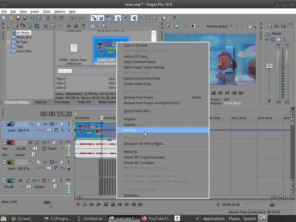The image size is (296, 222).
Task: Arm audio track 4 for record
Action: pos(21,181)
